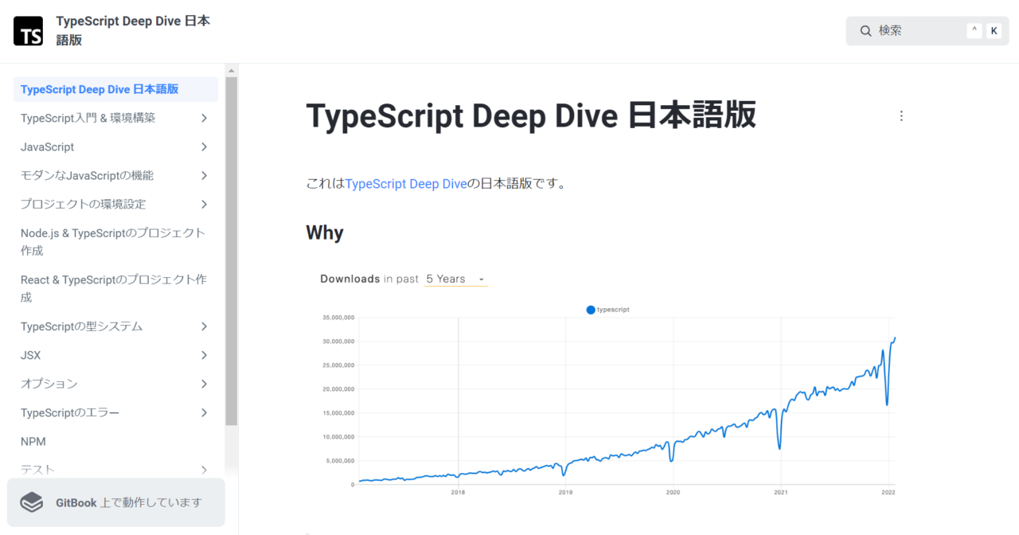Open the 5 Years period dropdown
The image size is (1019, 535).
coord(455,279)
